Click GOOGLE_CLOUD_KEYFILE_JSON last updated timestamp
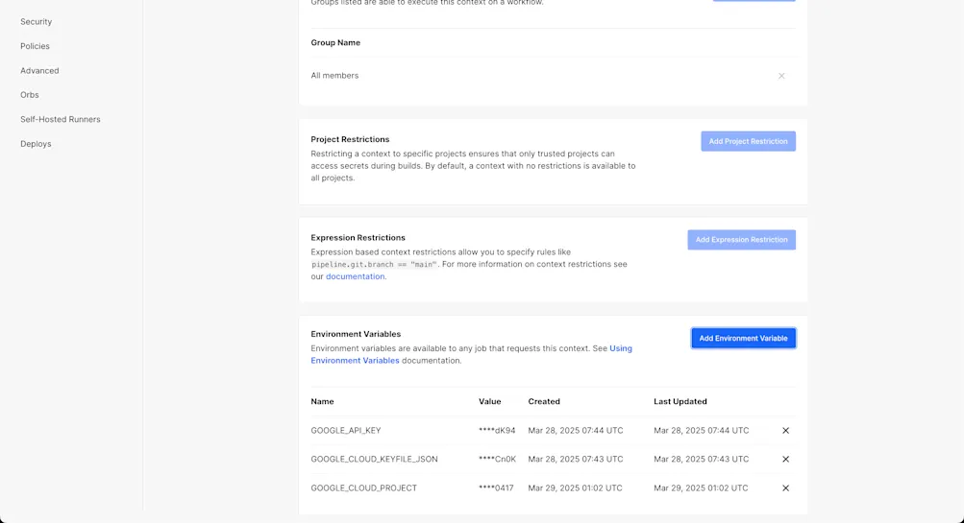This screenshot has height=523, width=964. [x=702, y=459]
